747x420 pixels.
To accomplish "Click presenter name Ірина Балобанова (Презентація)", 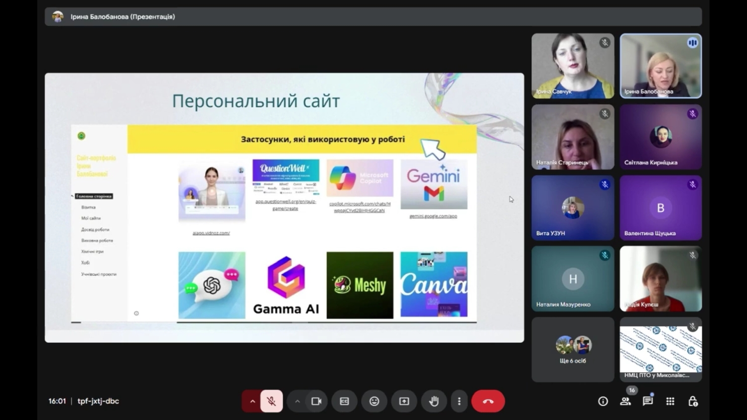I will (x=123, y=16).
